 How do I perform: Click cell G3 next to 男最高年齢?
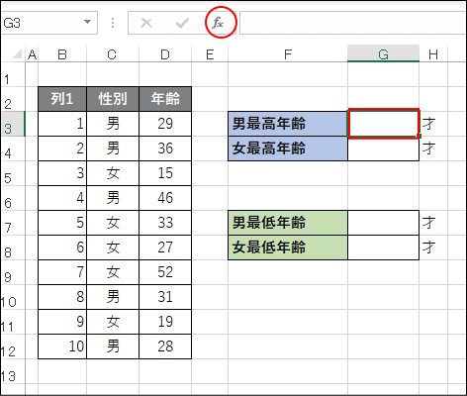pyautogui.click(x=384, y=124)
